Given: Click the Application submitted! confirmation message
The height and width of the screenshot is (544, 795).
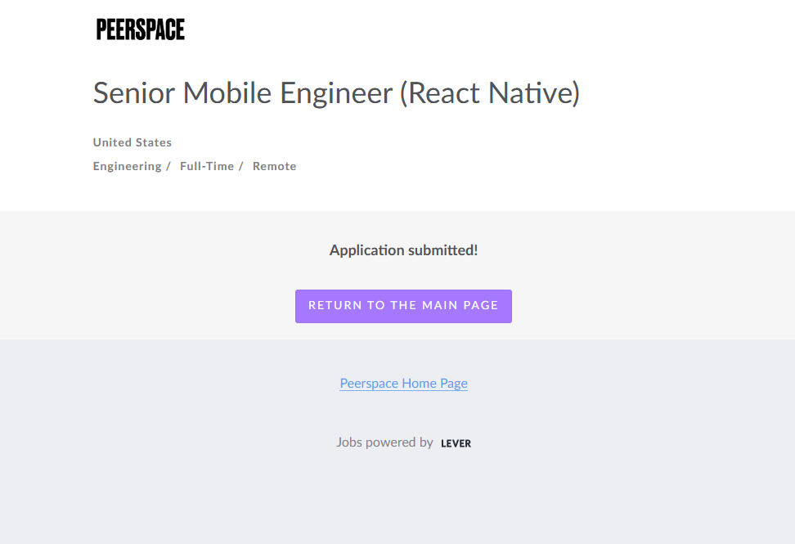Looking at the screenshot, I should (403, 250).
